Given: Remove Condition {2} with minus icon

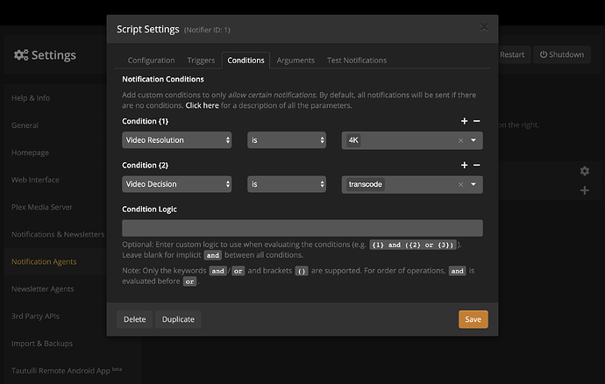Looking at the screenshot, I should tap(477, 165).
